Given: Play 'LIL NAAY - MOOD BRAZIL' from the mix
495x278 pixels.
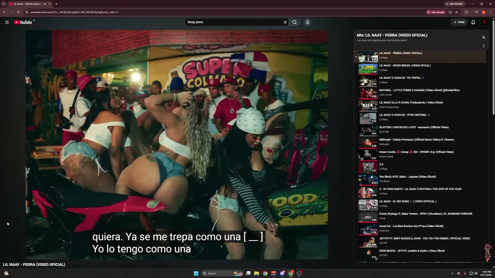Looking at the screenshot, I should coord(420,69).
